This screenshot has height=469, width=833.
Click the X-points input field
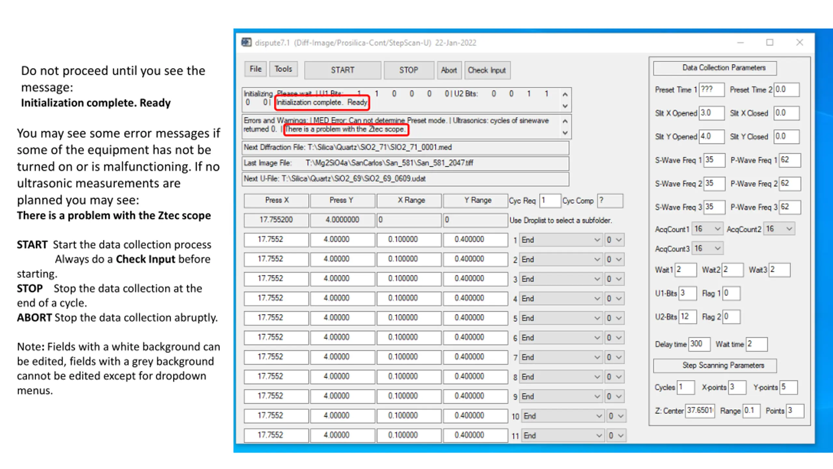(737, 387)
